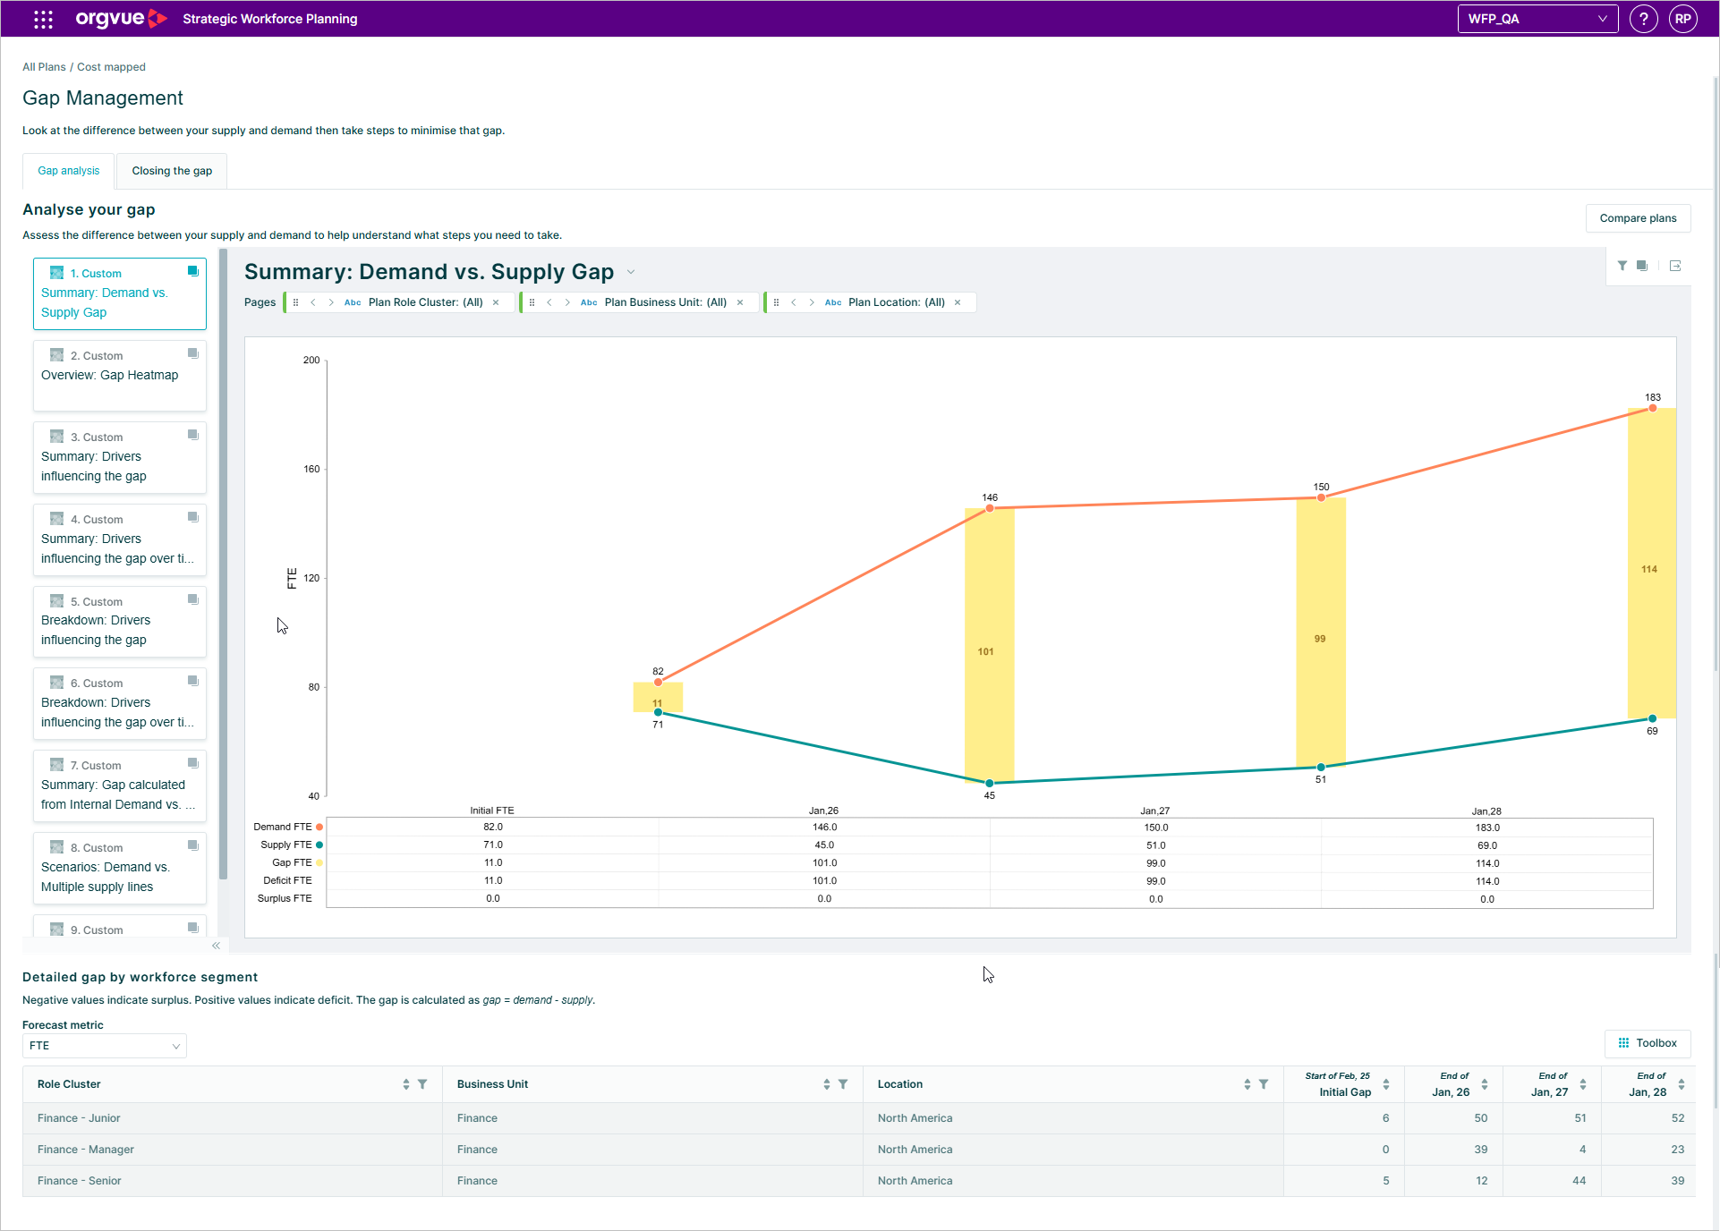Open the help question mark icon
This screenshot has width=1720, height=1231.
coord(1643,19)
